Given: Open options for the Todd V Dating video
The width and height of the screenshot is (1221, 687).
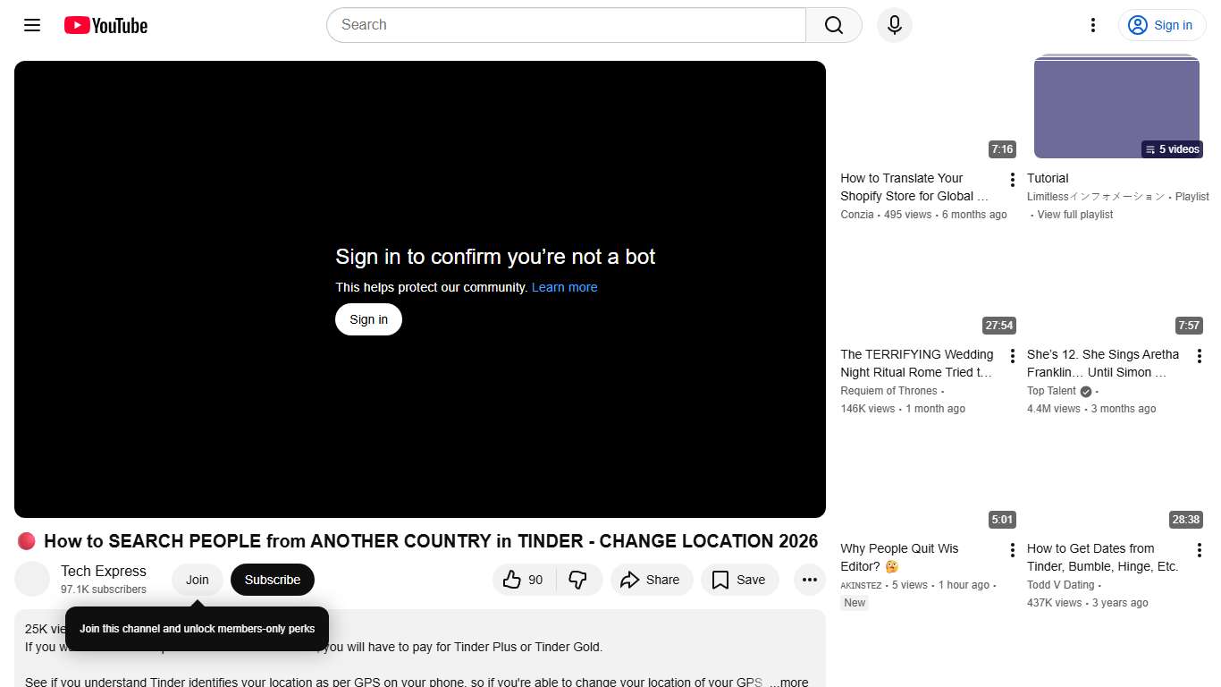Looking at the screenshot, I should 1199,549.
